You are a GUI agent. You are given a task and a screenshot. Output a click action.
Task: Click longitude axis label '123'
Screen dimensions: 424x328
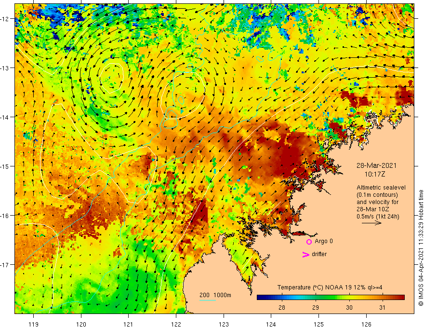coord(224,324)
